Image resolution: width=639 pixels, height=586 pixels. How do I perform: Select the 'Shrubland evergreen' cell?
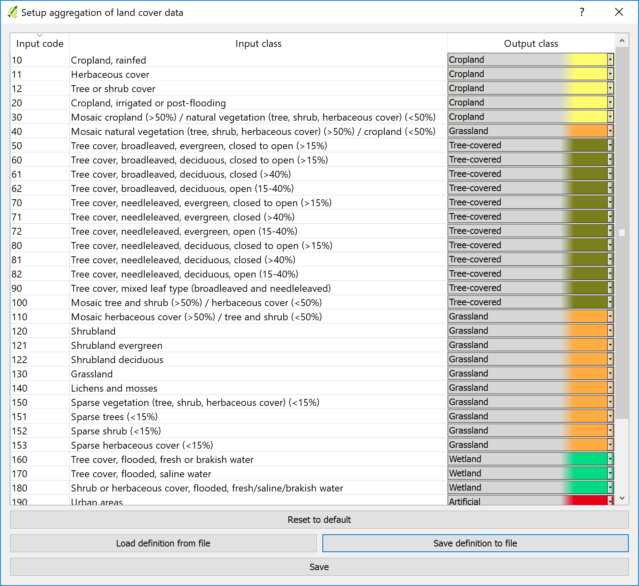point(258,345)
